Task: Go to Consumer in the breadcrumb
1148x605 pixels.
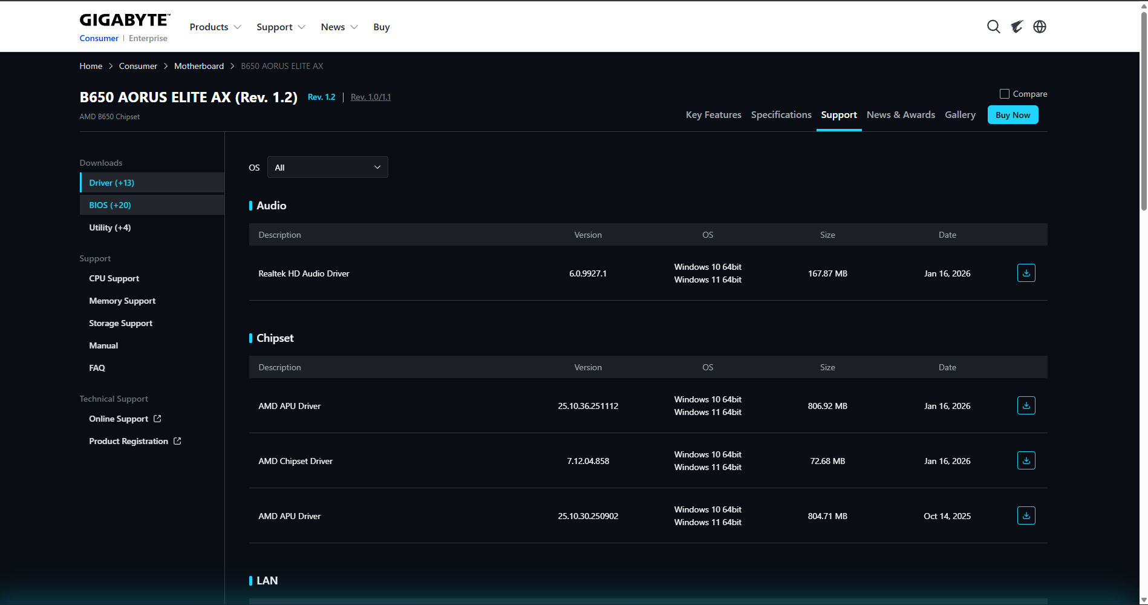Action: pos(138,66)
